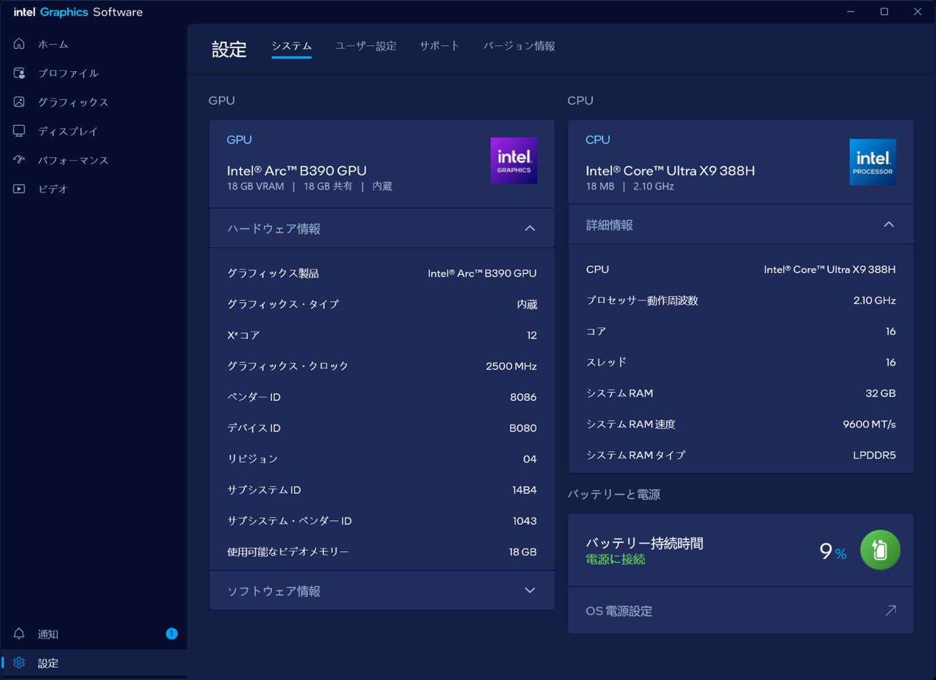Viewport: 936px width, 680px height.
Task: Click the Intel Graphics logo badge
Action: (x=514, y=161)
